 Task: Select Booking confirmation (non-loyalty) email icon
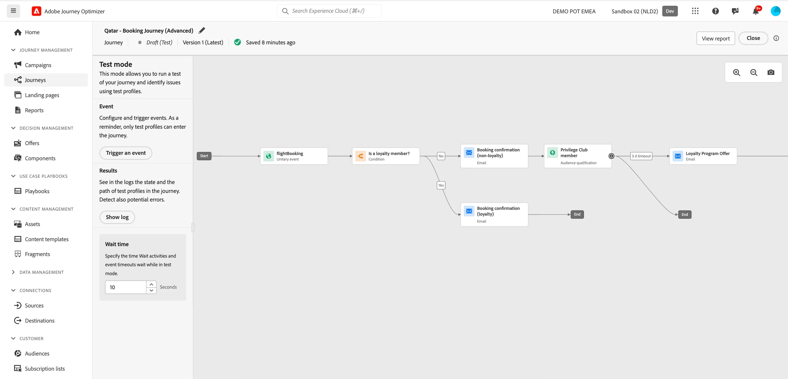click(469, 152)
